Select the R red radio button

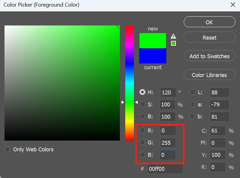[142, 130]
